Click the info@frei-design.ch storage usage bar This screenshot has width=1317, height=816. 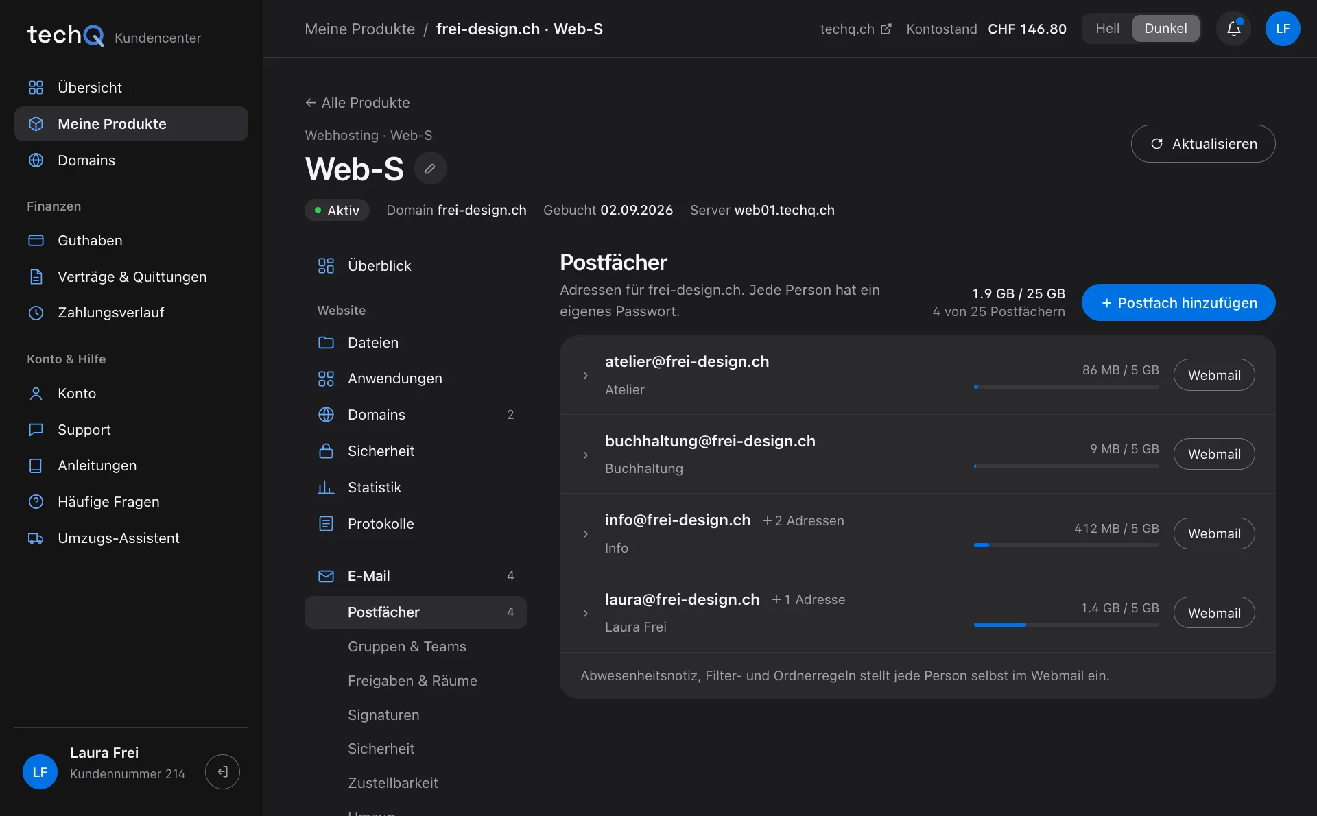pos(1066,545)
